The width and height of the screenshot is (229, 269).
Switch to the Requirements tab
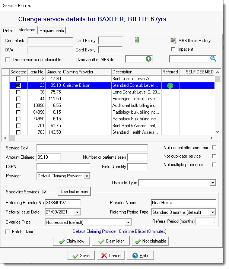52,31
